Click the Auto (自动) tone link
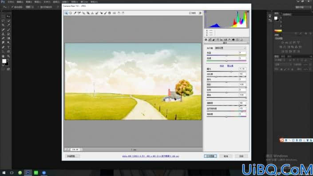This screenshot has height=176, width=313. click(222, 66)
